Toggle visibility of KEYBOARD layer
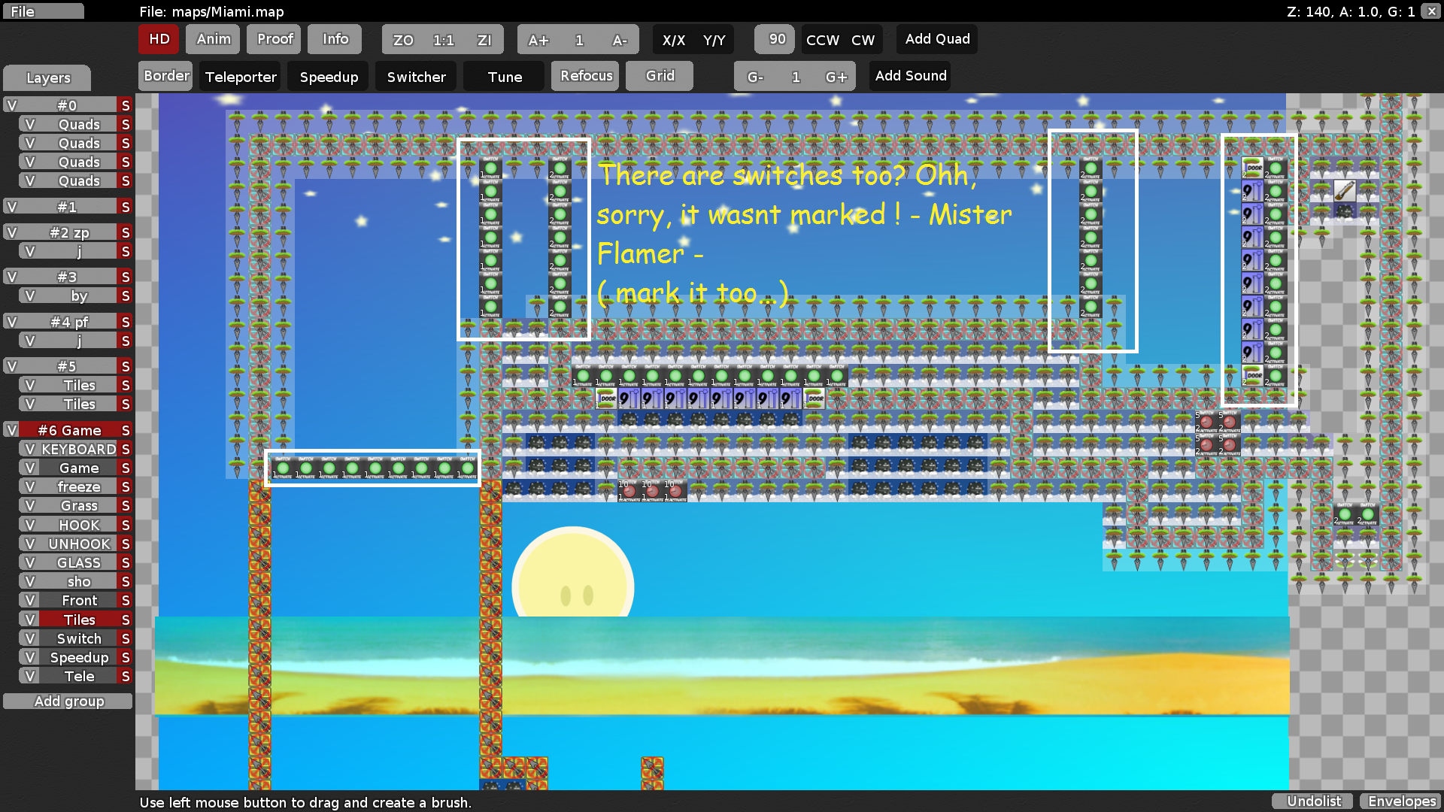 [x=30, y=449]
